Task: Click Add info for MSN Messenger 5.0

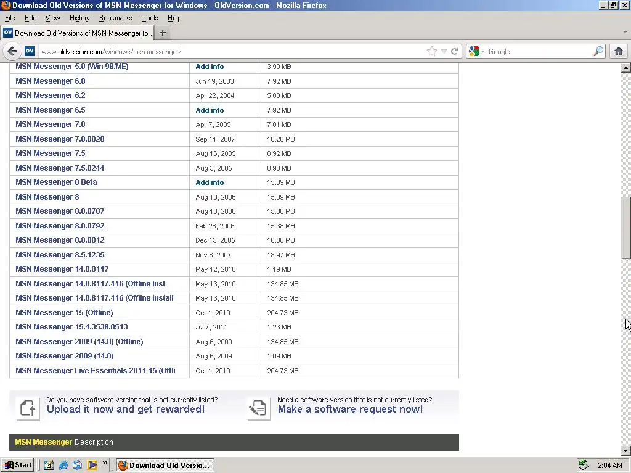Action: coord(210,67)
